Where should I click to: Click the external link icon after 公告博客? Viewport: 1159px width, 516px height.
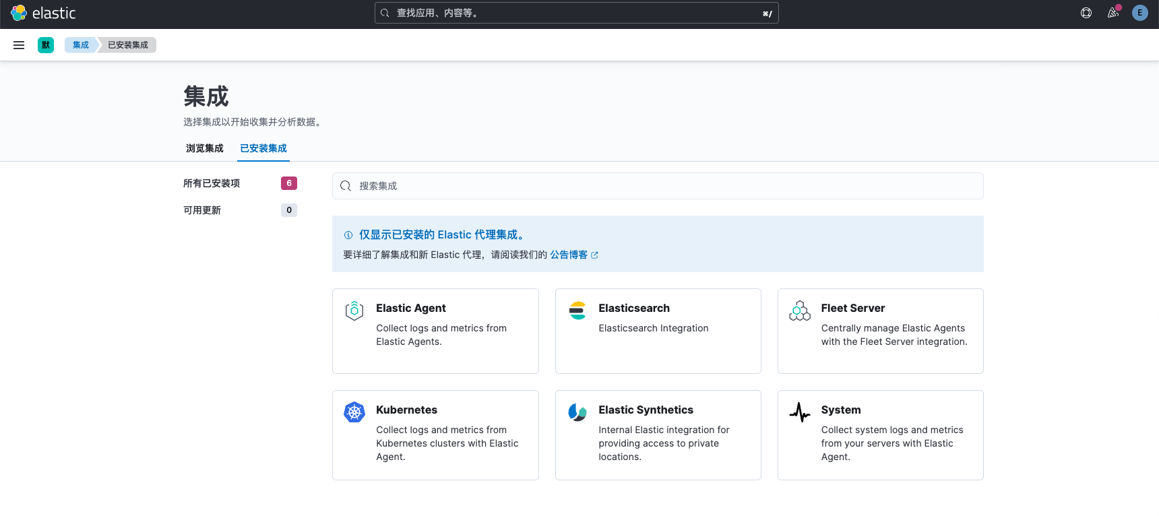tap(594, 255)
